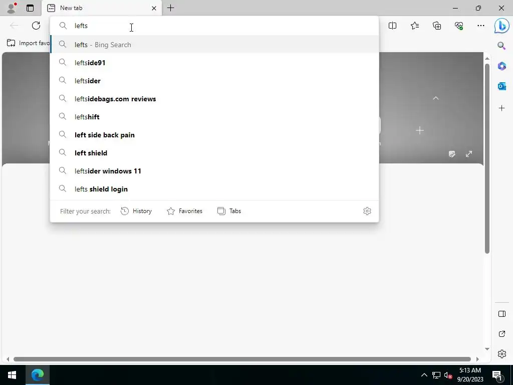Select the leftside91 suggestion
Image resolution: width=513 pixels, height=385 pixels.
click(x=214, y=63)
